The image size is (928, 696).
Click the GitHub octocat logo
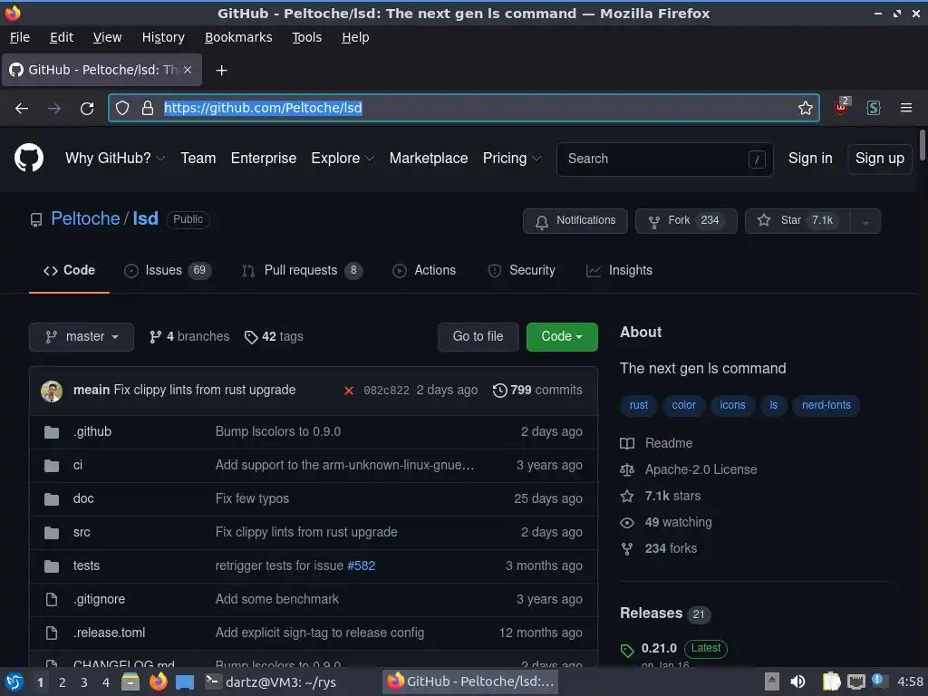click(x=28, y=158)
